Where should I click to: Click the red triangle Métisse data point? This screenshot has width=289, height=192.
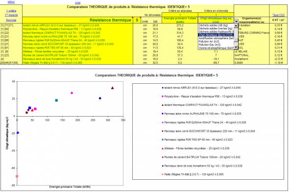coord(32,110)
